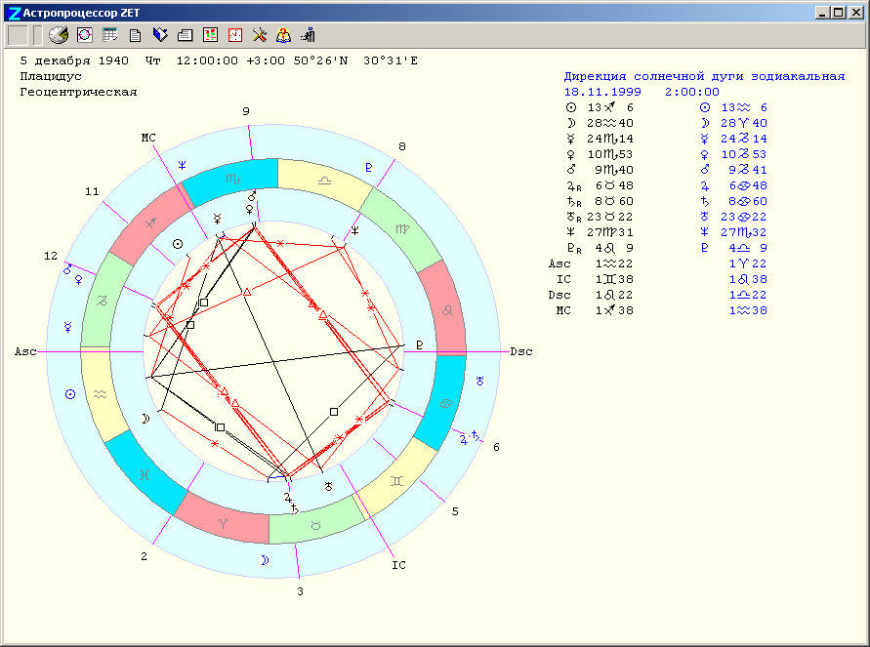Viewport: 870px width, 647px height.
Task: Click the red-green aspect table icon
Action: (210, 35)
